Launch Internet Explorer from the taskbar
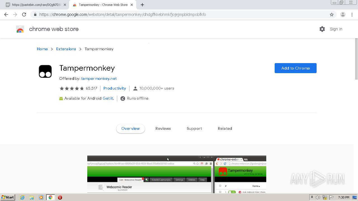The image size is (358, 201). (22, 197)
